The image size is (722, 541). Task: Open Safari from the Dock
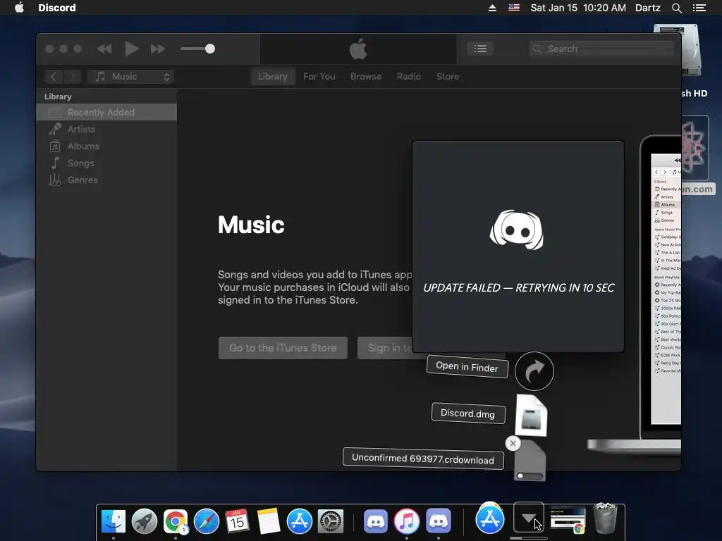[x=207, y=521]
